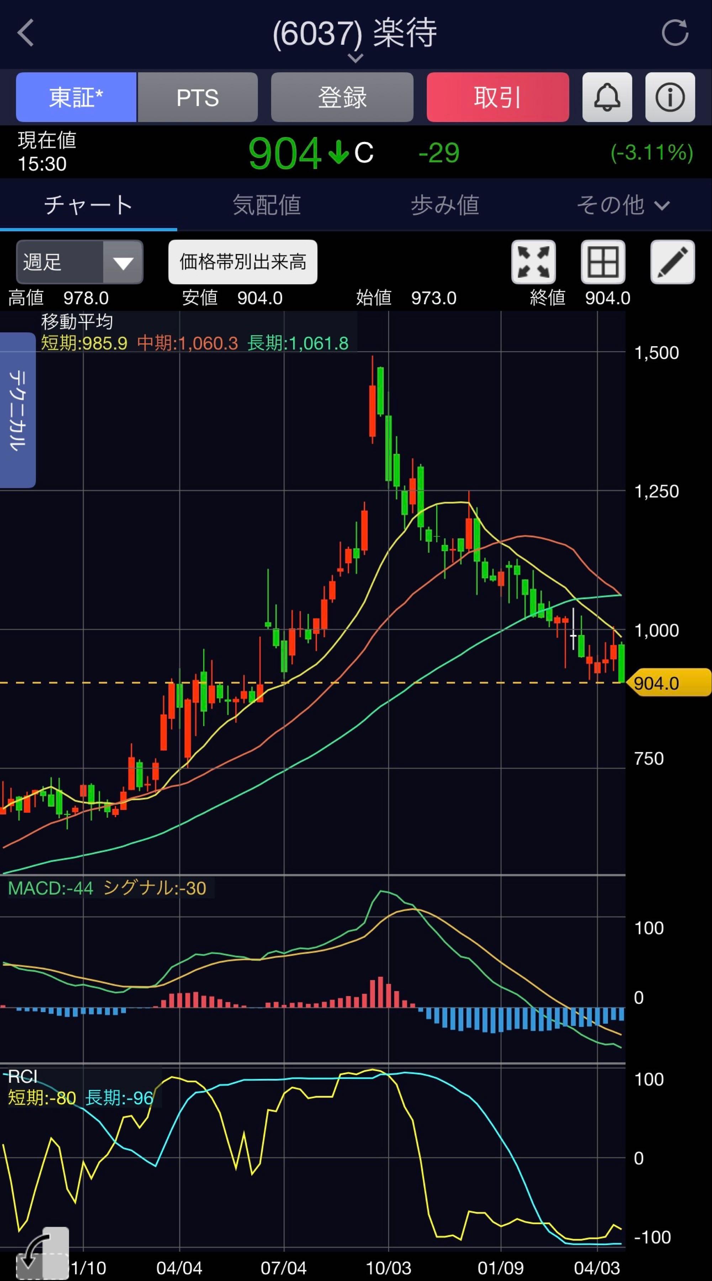Viewport: 712px width, 1281px height.
Task: Open chart grid layout selector
Action: click(603, 262)
